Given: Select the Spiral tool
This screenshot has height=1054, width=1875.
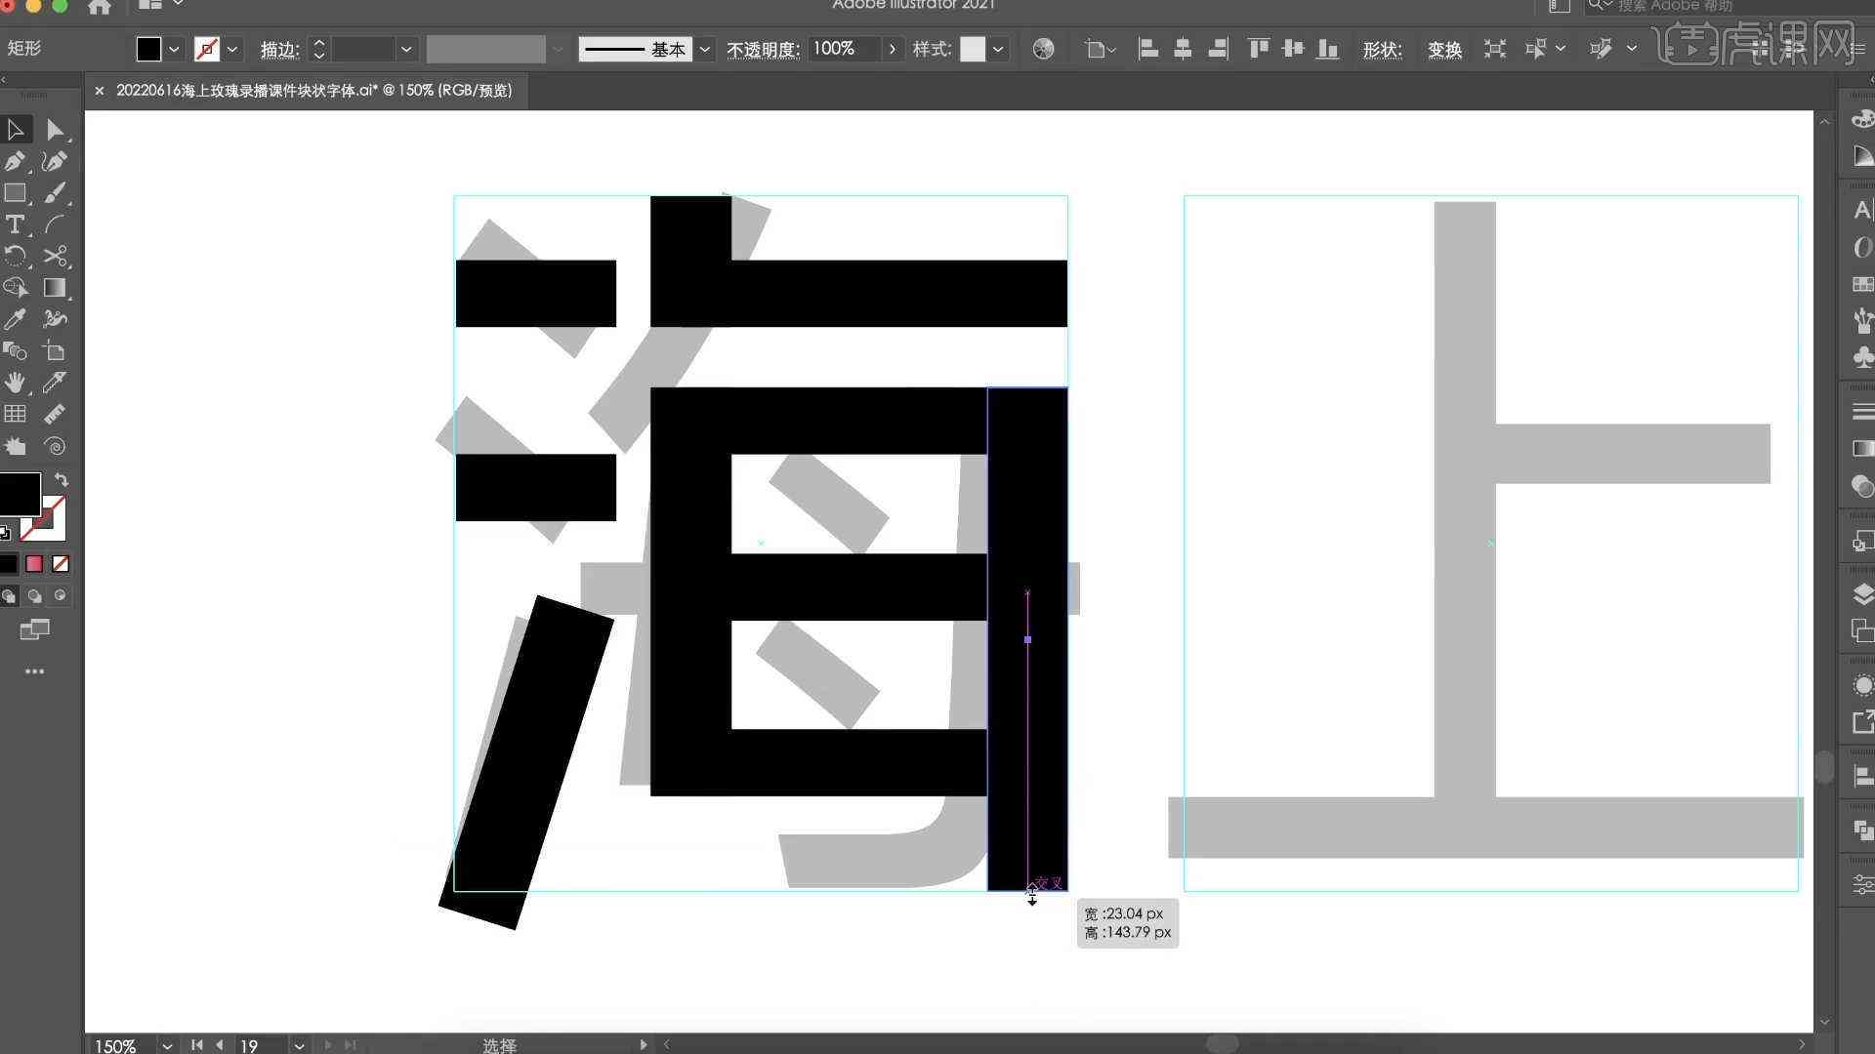Looking at the screenshot, I should 55,446.
